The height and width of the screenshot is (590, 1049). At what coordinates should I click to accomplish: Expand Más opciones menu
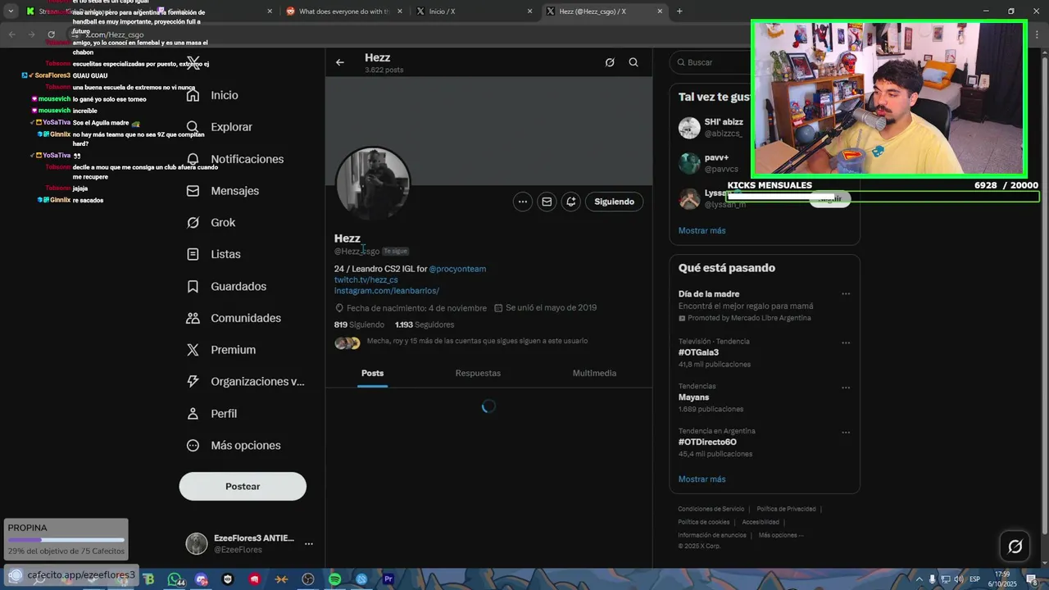click(x=234, y=446)
